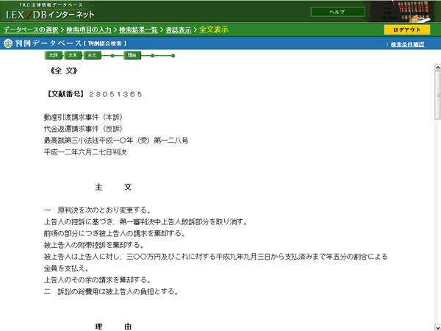Image resolution: width=441 pixels, height=331 pixels.
Task: Click the scrollbar down arrow
Action: 437,327
